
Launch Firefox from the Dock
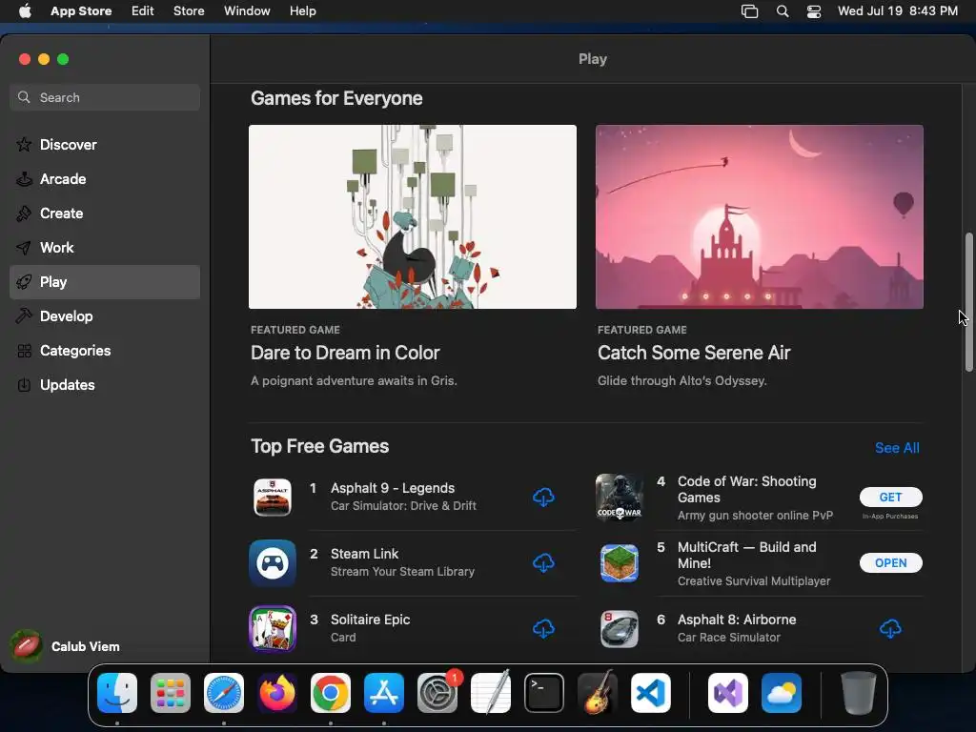click(x=277, y=693)
